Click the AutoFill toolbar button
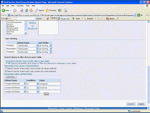This screenshot has height=113, width=150. point(101,19)
